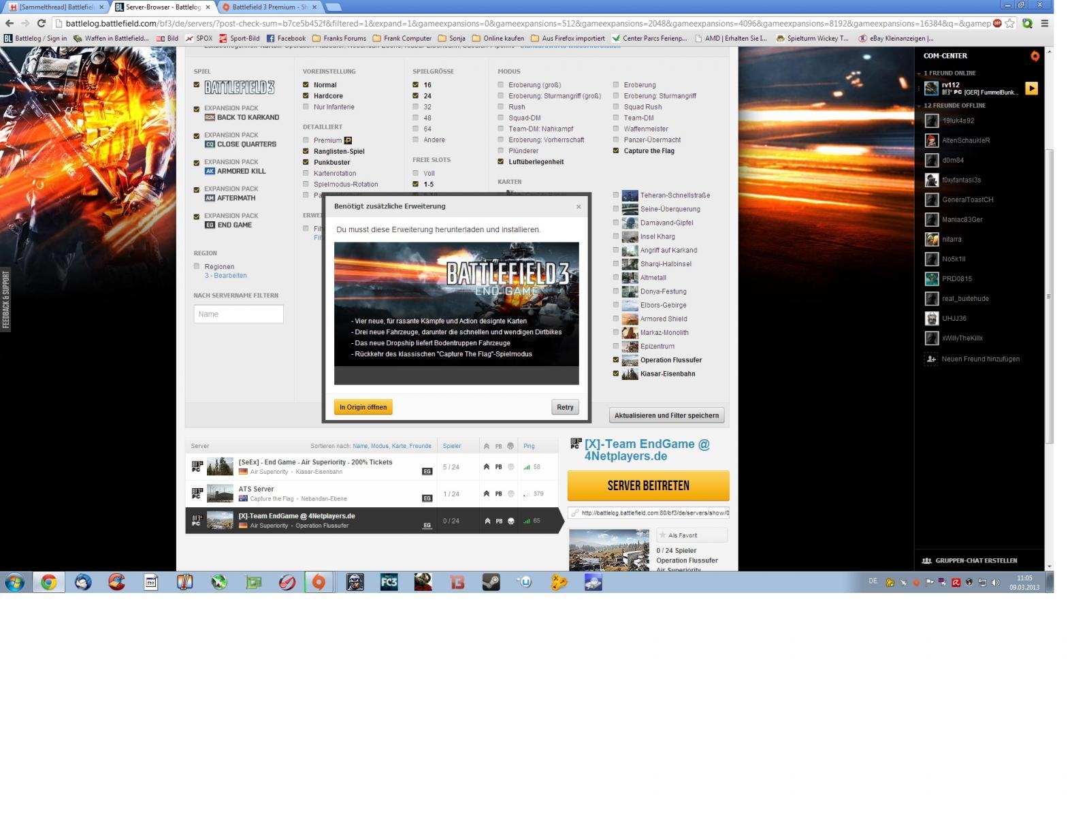Uncheck Aftermath expansion pack

[x=197, y=190]
